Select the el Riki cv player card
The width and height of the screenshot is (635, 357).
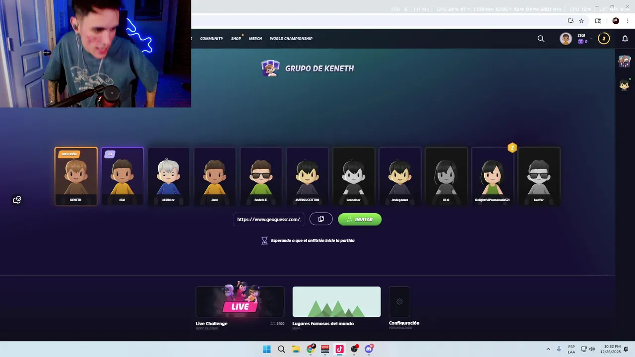169,176
